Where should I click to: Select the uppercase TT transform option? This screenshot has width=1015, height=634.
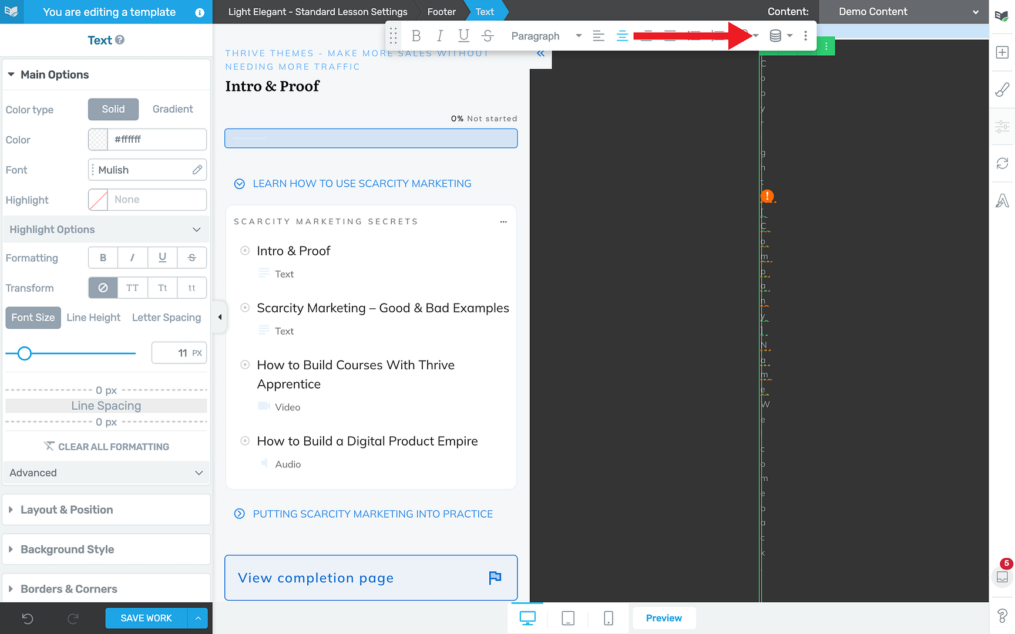tap(132, 288)
